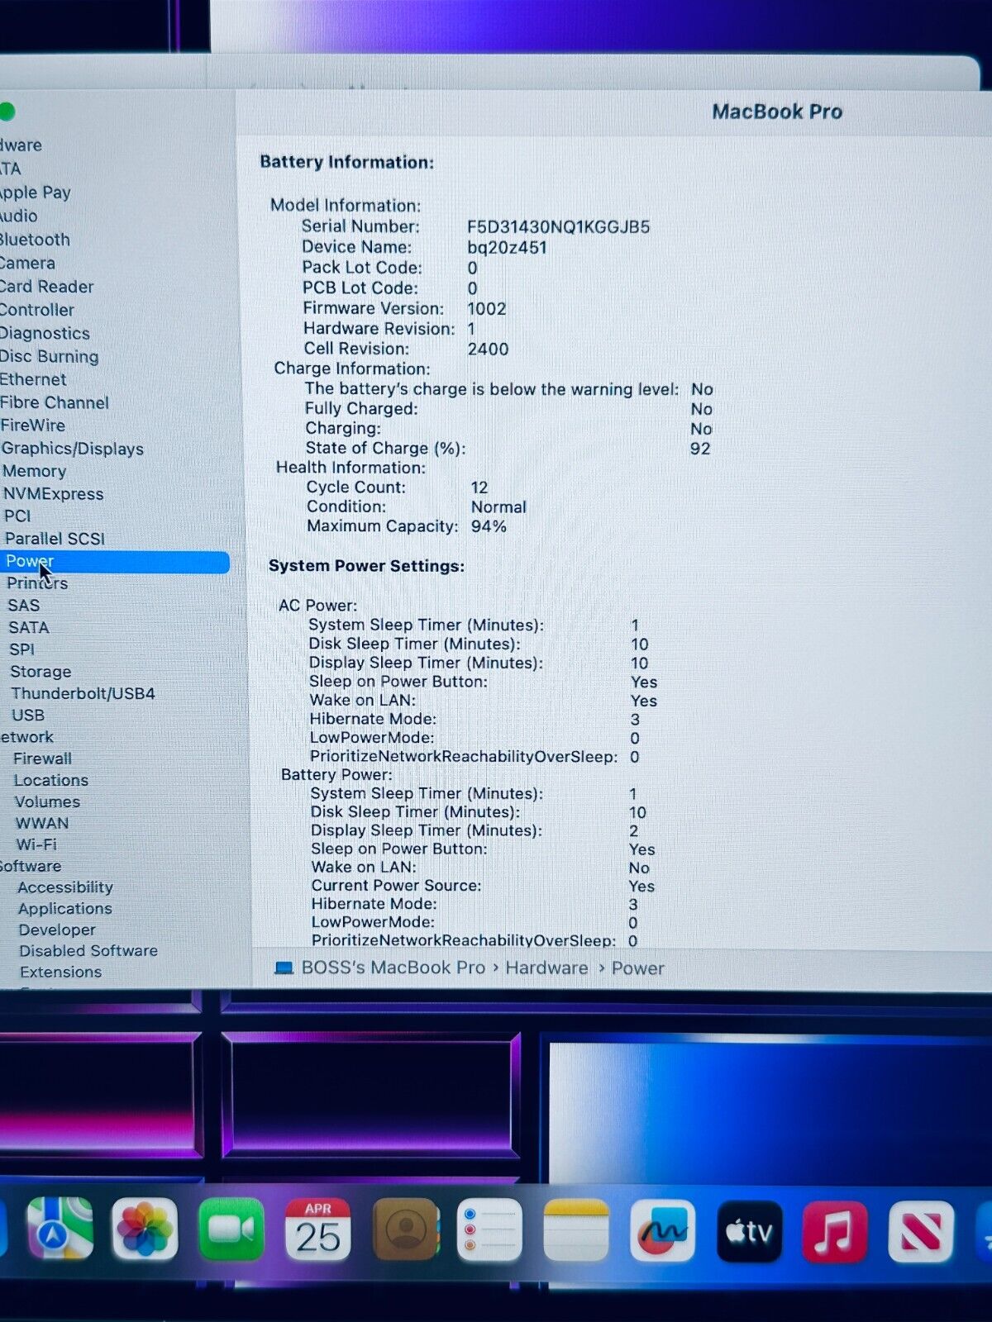Image resolution: width=992 pixels, height=1322 pixels.
Task: Open Storage in the sidebar
Action: point(41,672)
